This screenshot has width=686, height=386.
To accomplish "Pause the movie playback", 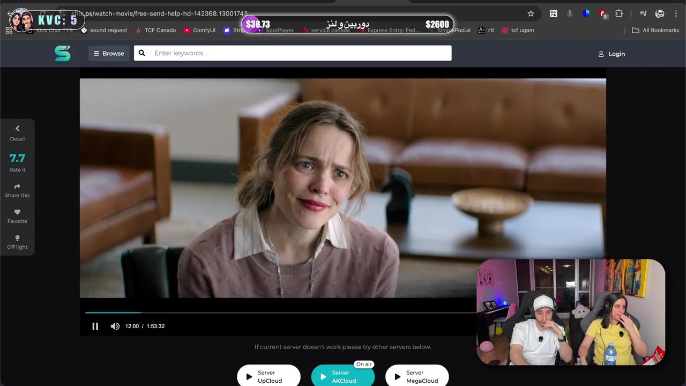I will point(95,326).
